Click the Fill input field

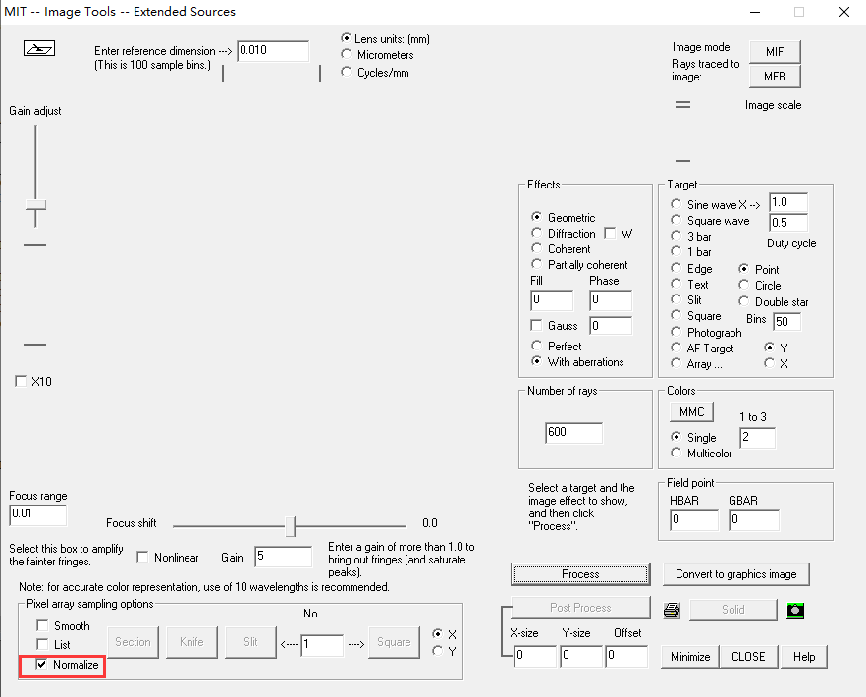(552, 300)
